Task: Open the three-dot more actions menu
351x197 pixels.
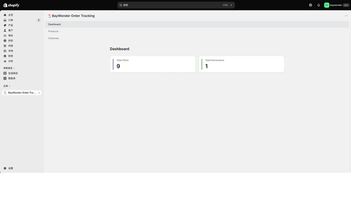Action: [346, 16]
